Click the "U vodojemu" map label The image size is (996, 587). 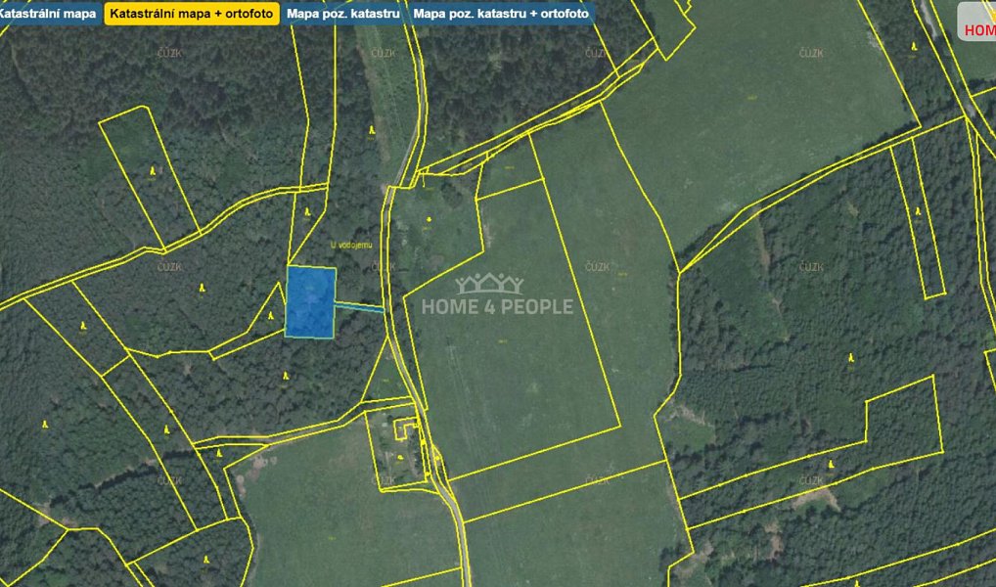pos(351,245)
